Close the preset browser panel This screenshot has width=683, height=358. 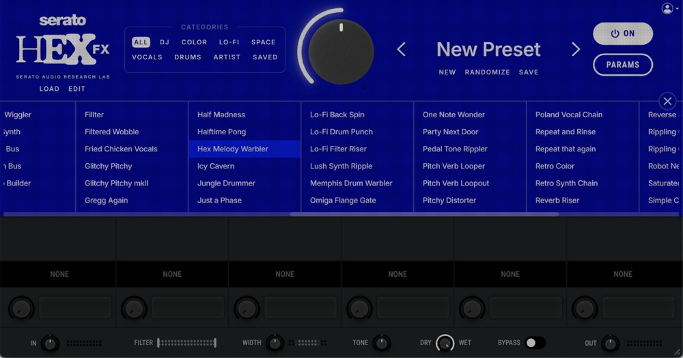coord(667,101)
